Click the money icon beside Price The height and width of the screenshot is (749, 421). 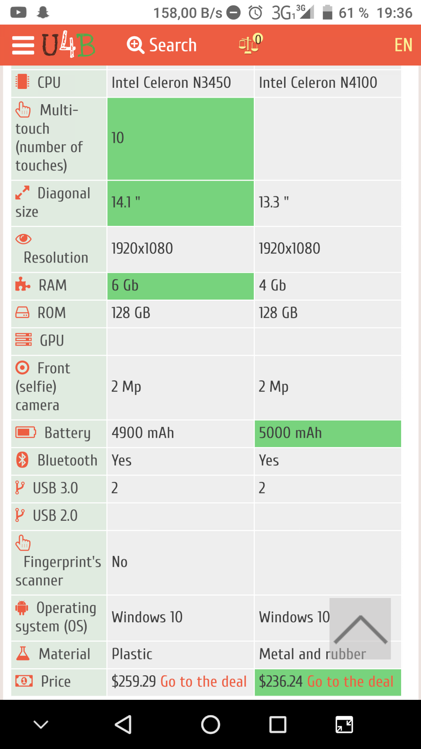[23, 681]
